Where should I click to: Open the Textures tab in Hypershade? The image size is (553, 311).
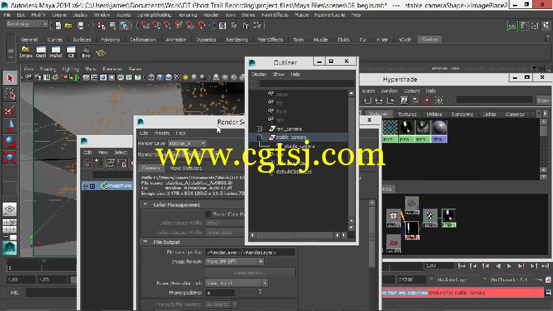click(x=407, y=114)
